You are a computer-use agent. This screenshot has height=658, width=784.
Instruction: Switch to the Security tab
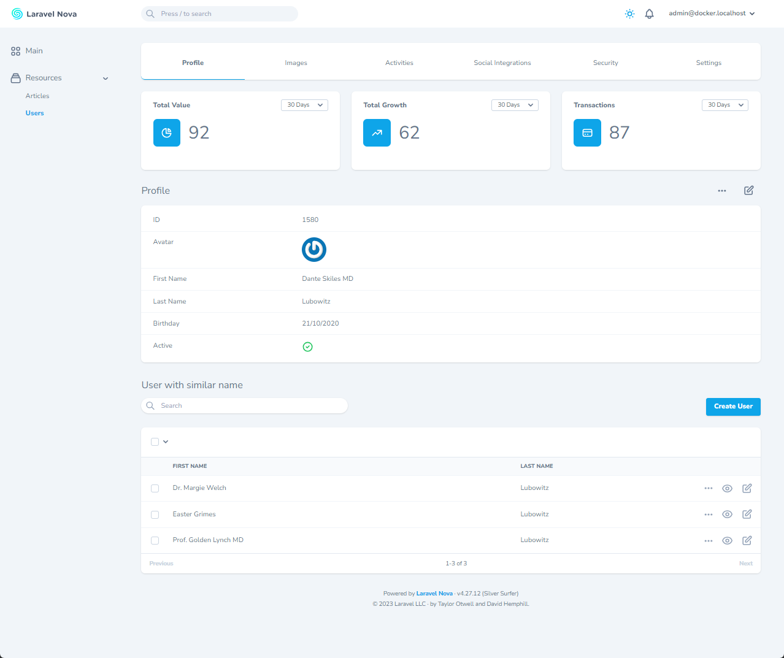tap(605, 62)
